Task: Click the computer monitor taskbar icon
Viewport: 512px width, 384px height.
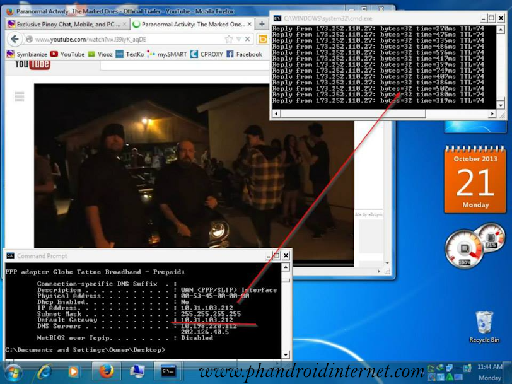Action: click(137, 371)
